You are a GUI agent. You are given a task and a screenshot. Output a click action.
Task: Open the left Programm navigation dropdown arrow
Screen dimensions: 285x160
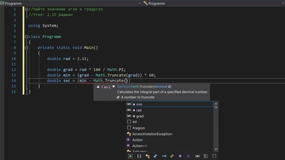click(x=139, y=3)
